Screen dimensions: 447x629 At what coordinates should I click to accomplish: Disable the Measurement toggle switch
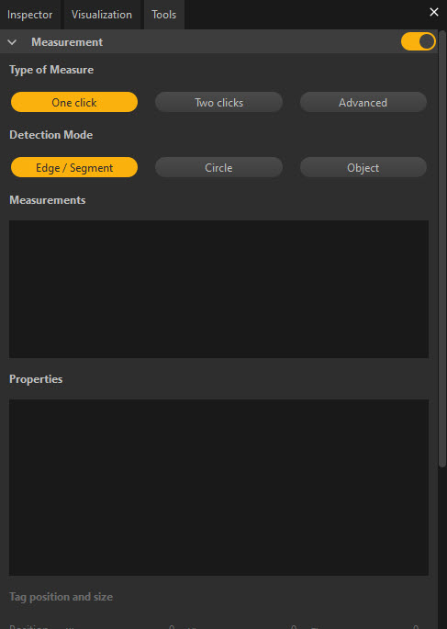point(418,41)
